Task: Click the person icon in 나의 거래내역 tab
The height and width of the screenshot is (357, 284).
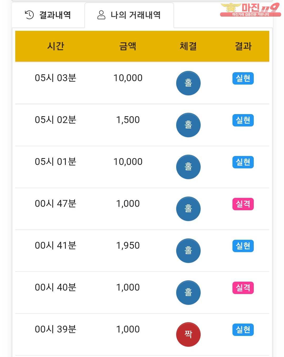Action: click(101, 15)
